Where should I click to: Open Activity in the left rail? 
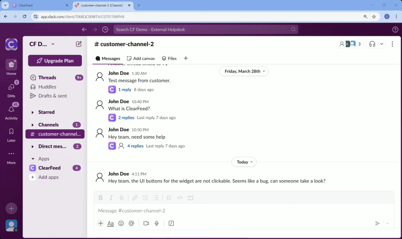(11, 111)
